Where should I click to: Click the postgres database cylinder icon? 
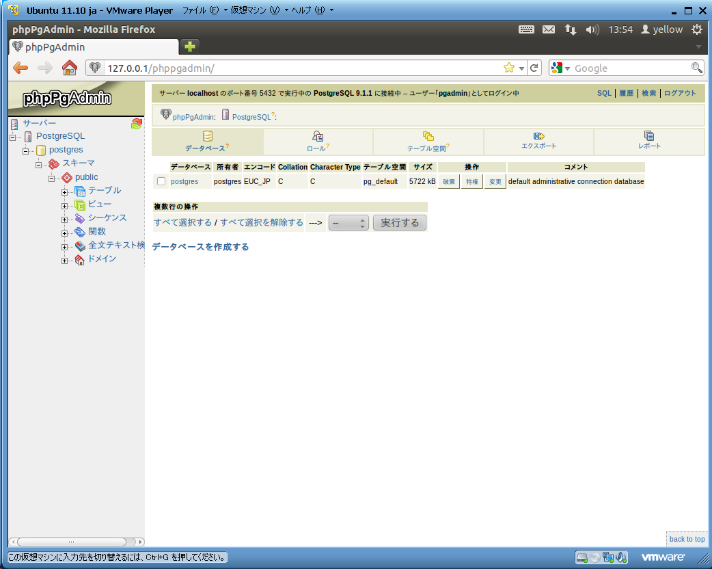[x=41, y=150]
